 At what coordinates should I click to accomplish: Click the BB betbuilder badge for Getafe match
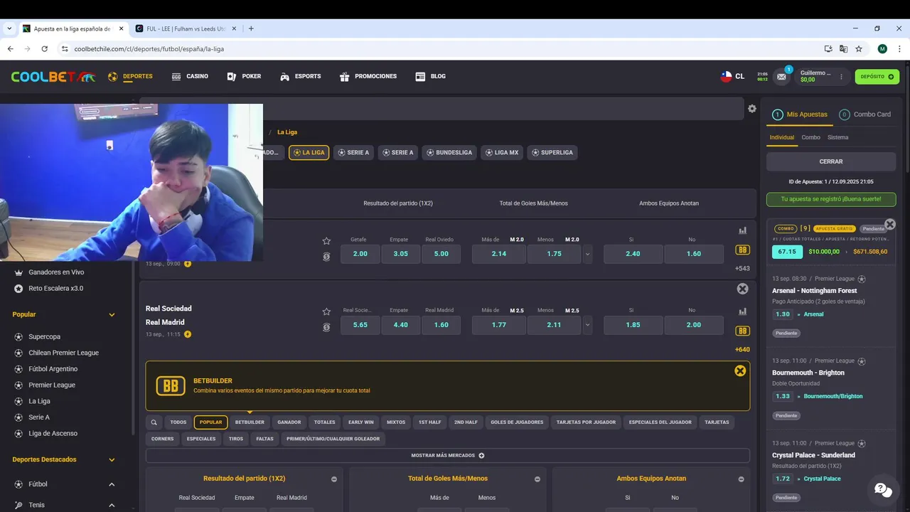[743, 250]
